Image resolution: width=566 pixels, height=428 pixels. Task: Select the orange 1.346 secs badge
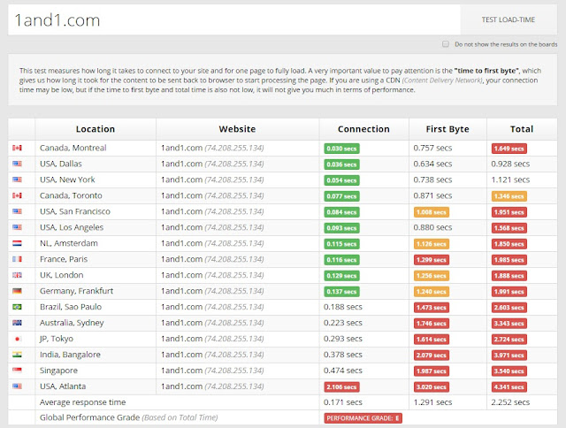tap(509, 196)
